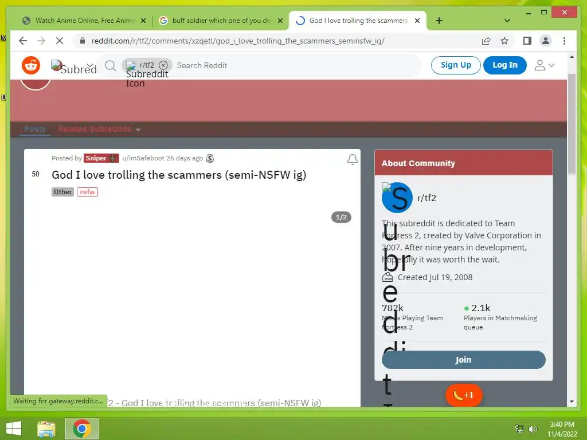Click the page vertical scrollbar thumb

pos(572,124)
